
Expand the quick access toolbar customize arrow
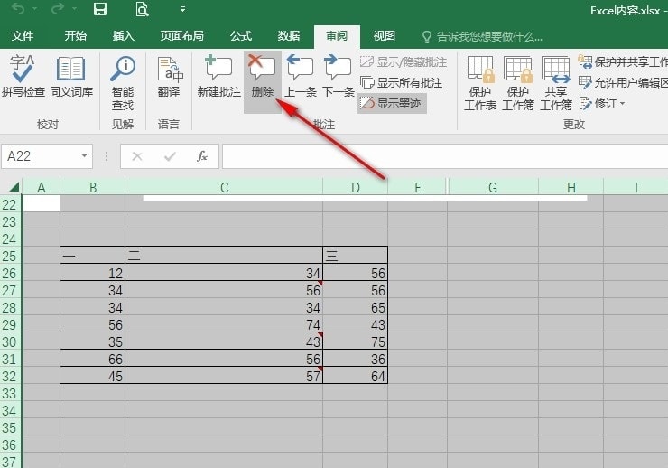[x=182, y=10]
